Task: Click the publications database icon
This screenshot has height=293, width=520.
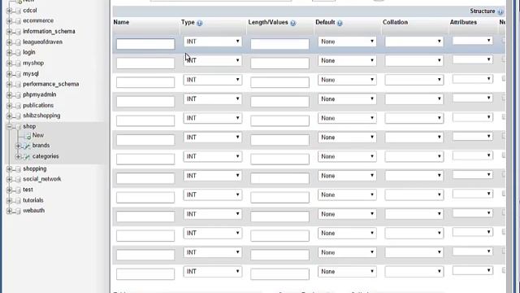Action: (x=19, y=106)
